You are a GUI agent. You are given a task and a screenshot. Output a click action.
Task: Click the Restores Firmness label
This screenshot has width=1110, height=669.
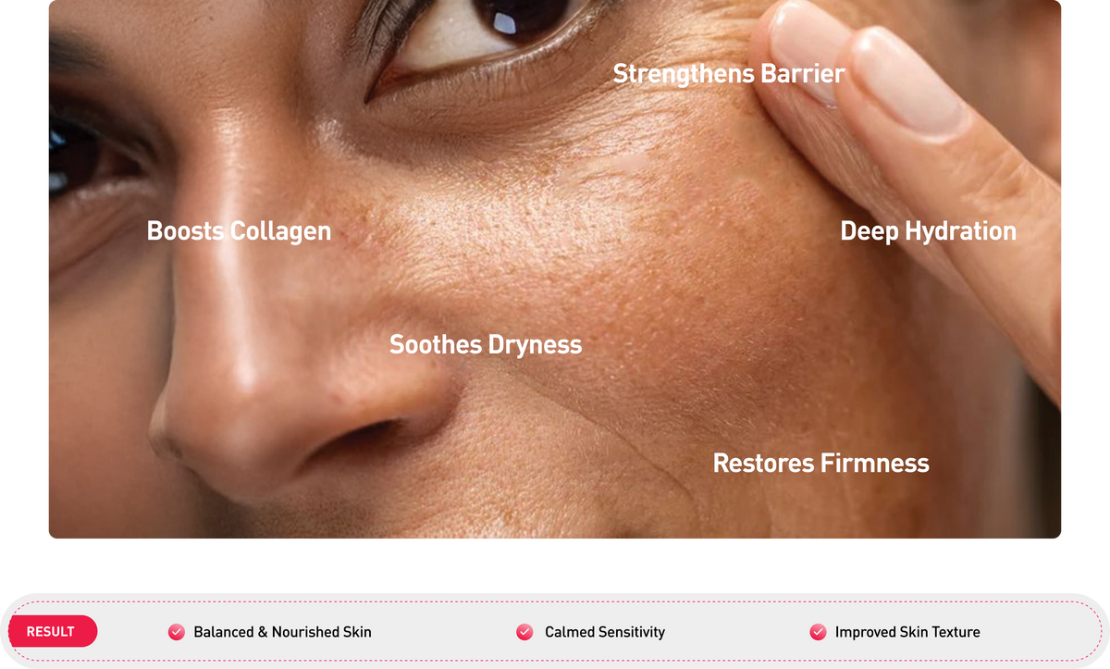(x=820, y=463)
